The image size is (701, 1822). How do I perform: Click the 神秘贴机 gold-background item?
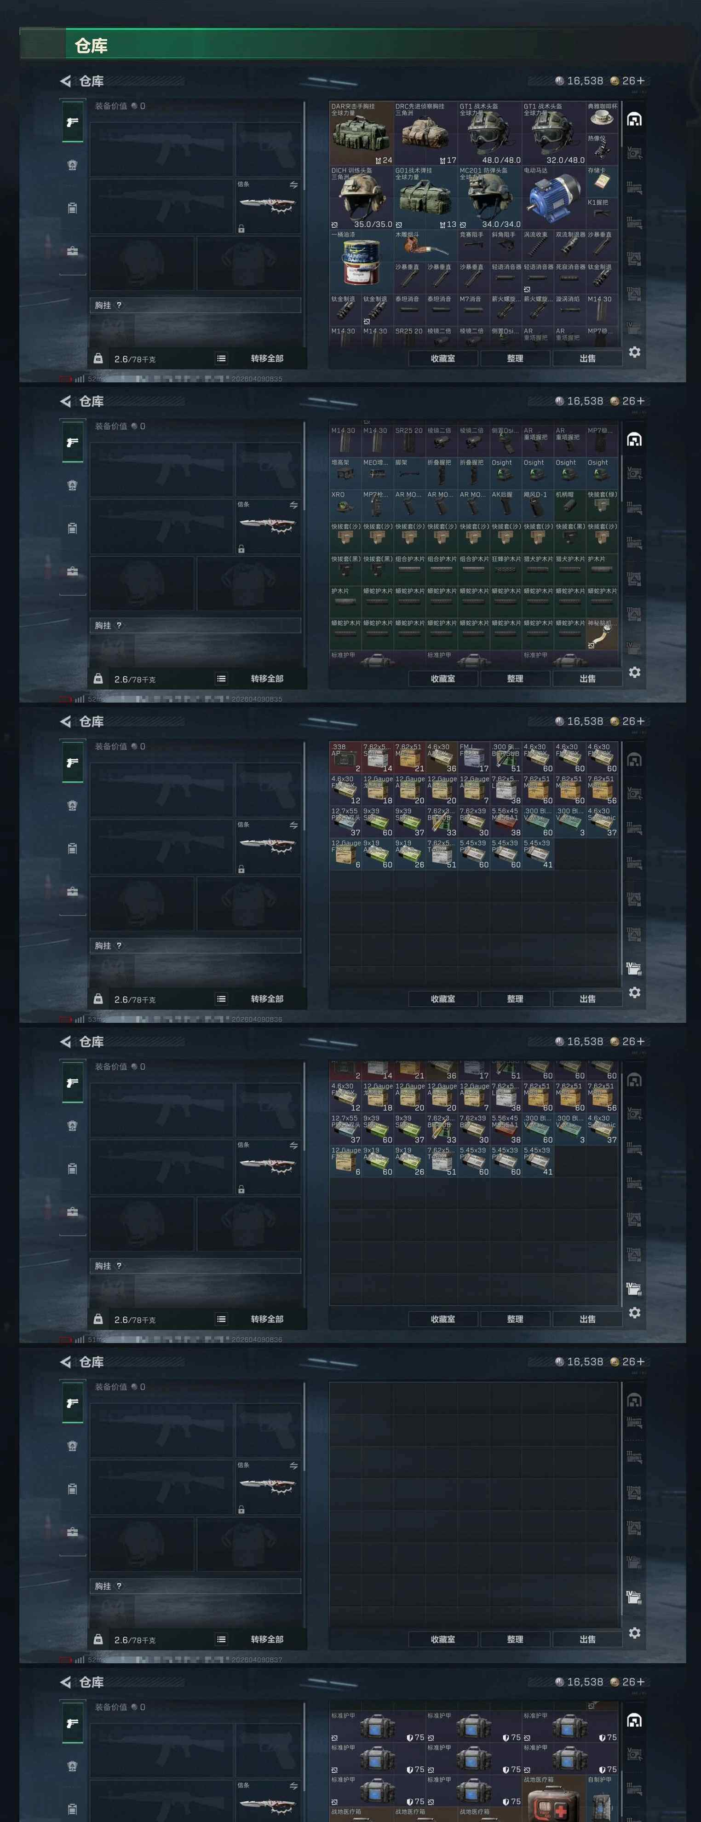coord(602,634)
